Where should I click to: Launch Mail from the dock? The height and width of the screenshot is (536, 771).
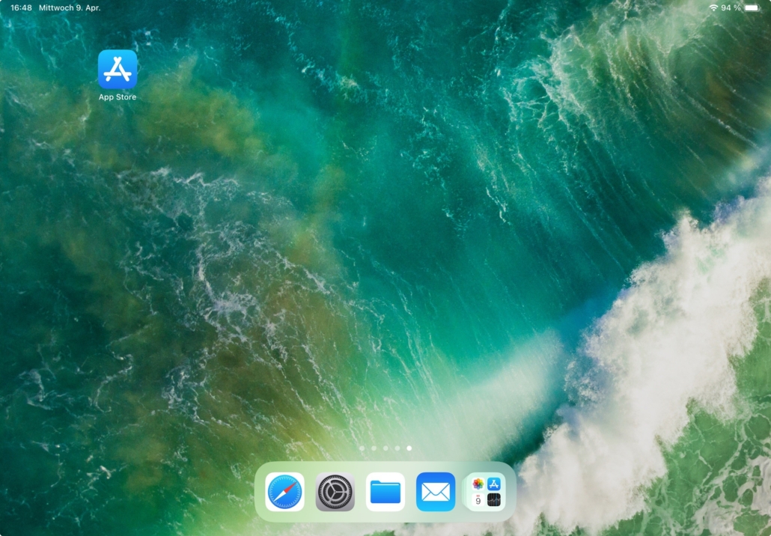(x=436, y=492)
